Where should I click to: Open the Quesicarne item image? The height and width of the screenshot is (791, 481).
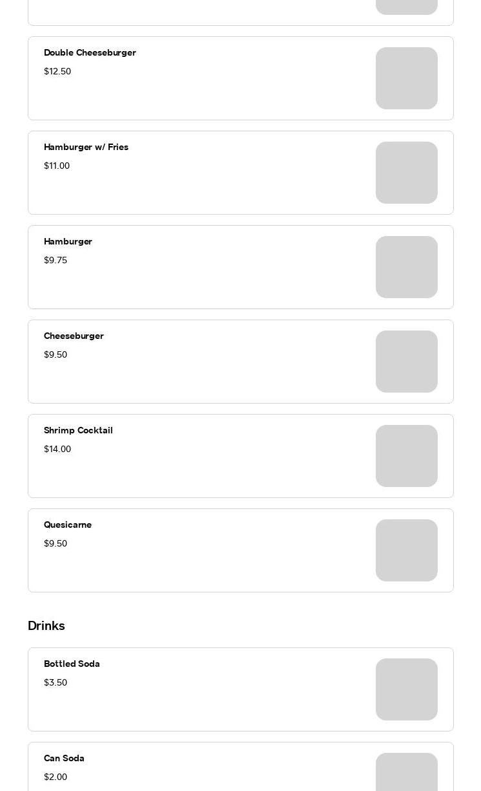tap(406, 550)
